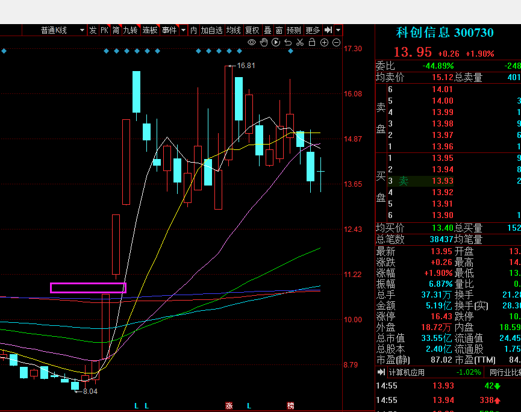The image size is (521, 412).
Task: Toggle the 连板 indicator
Action: click(150, 30)
